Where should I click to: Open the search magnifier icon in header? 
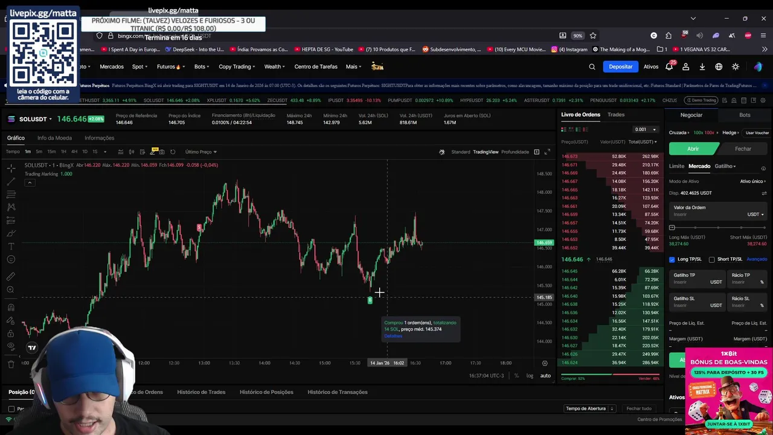point(592,67)
